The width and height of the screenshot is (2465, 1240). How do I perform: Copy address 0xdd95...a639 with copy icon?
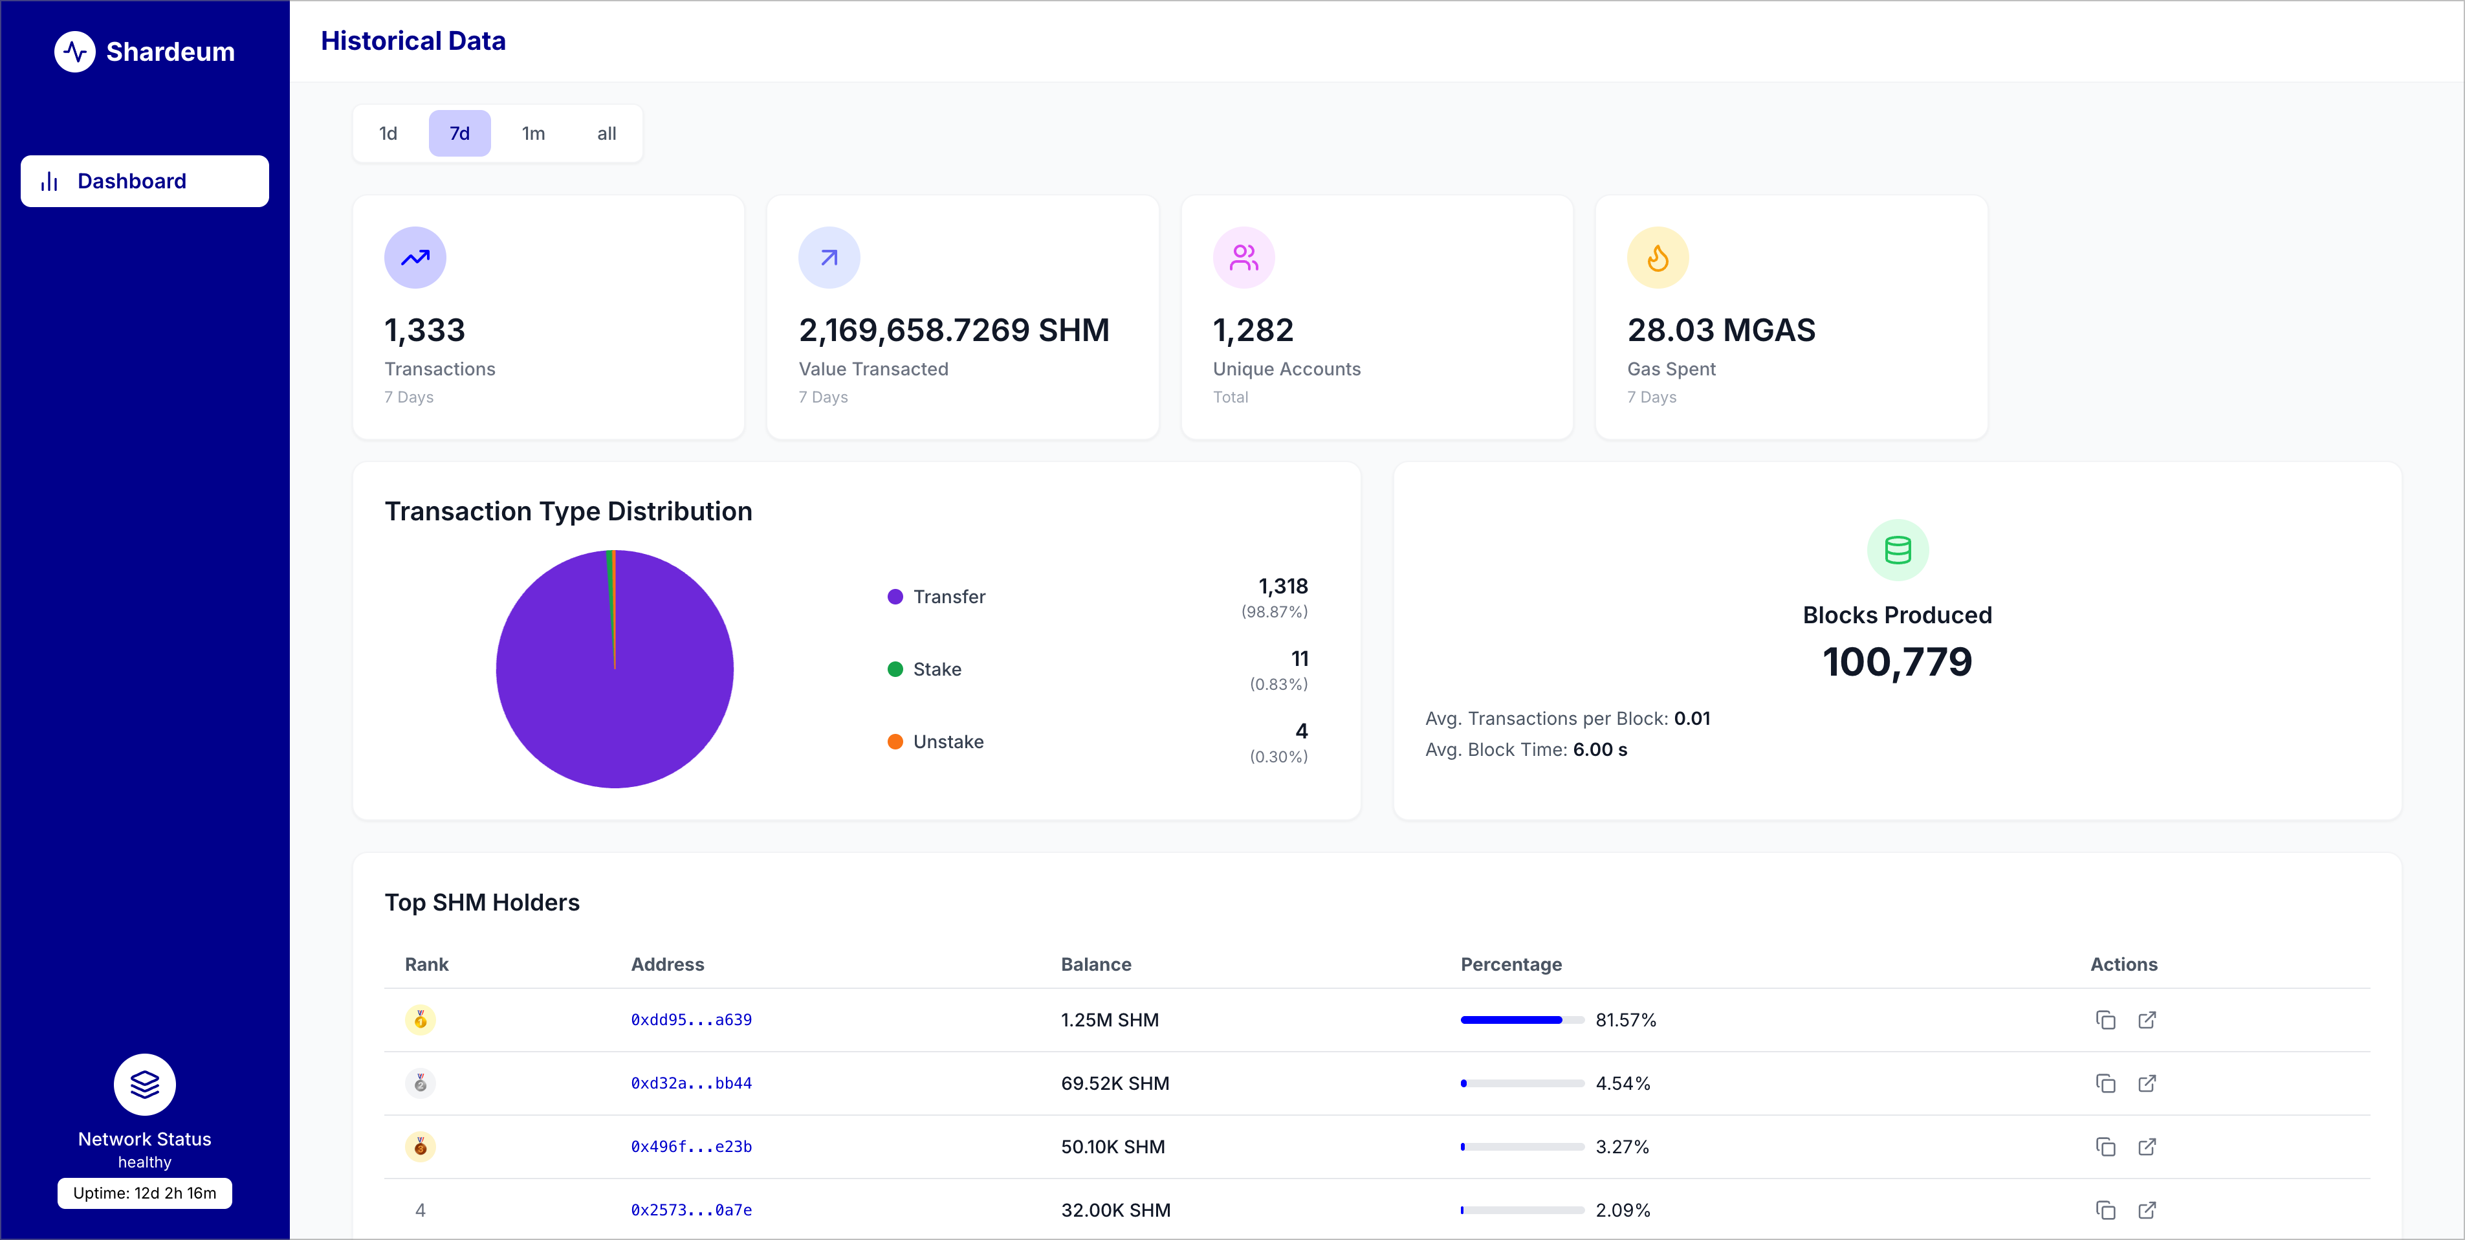point(2105,1020)
